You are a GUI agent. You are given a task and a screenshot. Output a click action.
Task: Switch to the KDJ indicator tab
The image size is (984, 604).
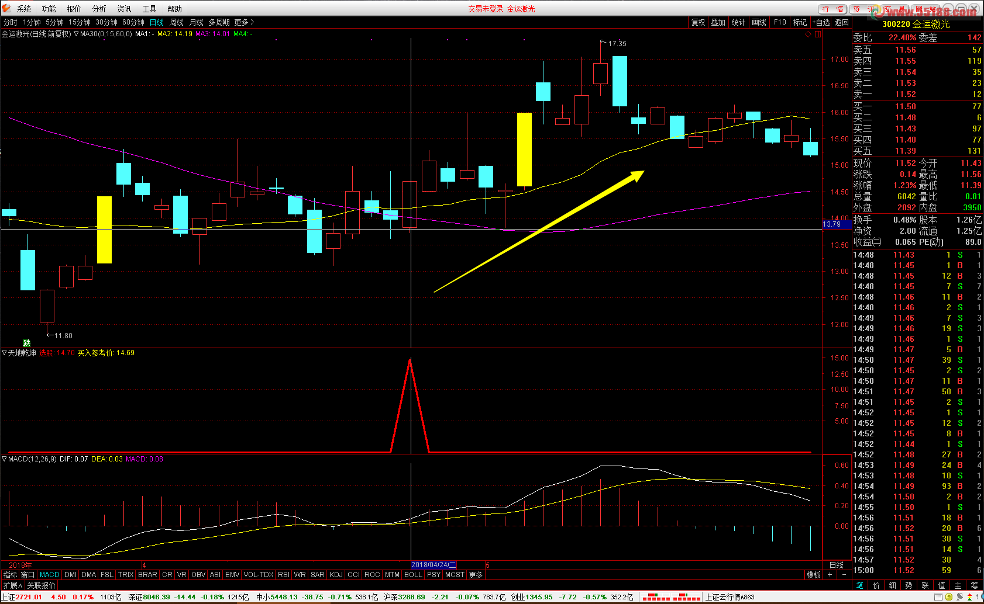tap(336, 575)
